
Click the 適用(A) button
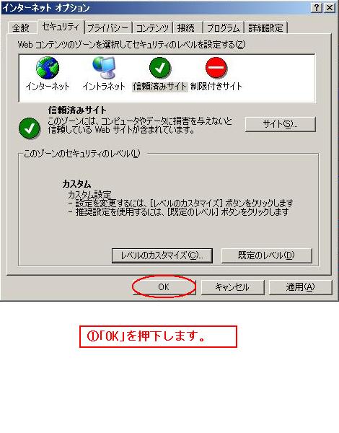300,287
